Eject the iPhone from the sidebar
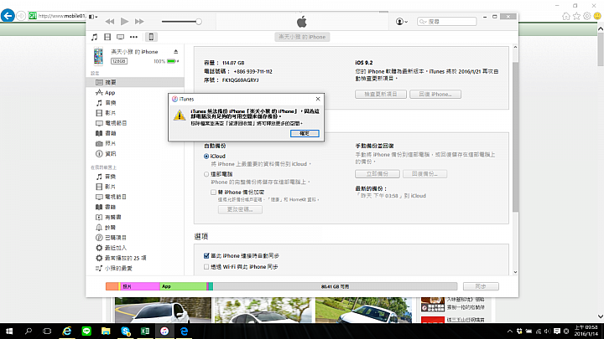 point(175,52)
